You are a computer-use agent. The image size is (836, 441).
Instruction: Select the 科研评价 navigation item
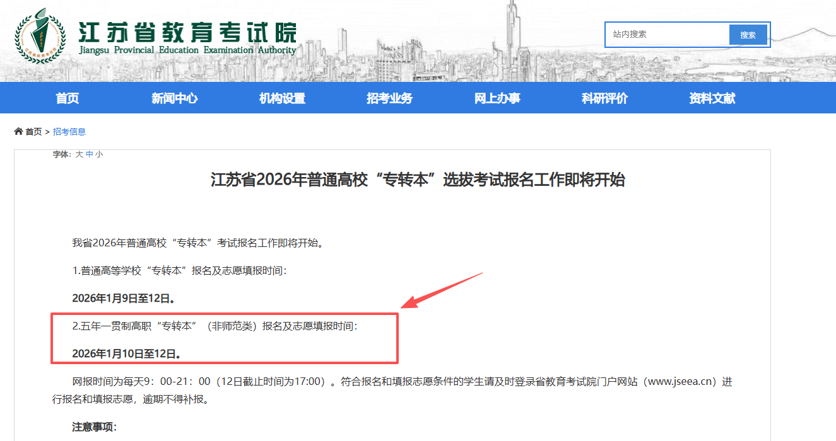[x=604, y=98]
